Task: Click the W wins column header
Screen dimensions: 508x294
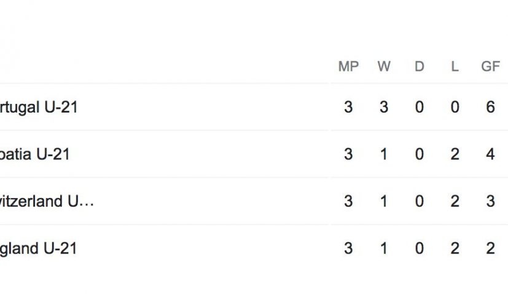Action: click(384, 66)
